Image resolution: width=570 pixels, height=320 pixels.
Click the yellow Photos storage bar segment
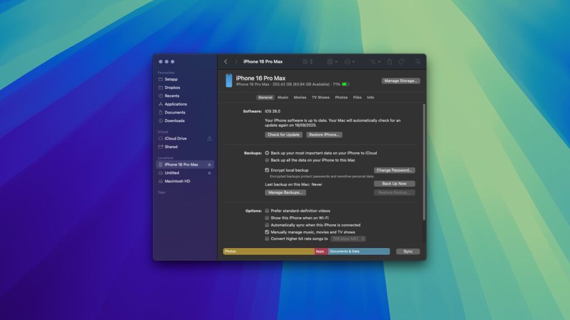tap(269, 252)
